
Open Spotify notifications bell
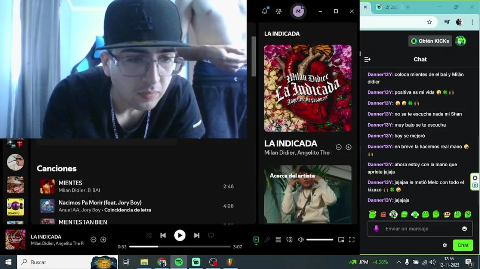(265, 11)
